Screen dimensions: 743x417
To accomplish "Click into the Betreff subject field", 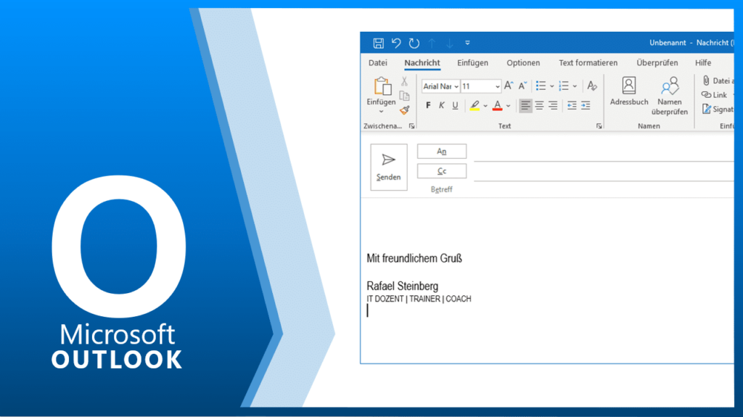I will (604, 189).
